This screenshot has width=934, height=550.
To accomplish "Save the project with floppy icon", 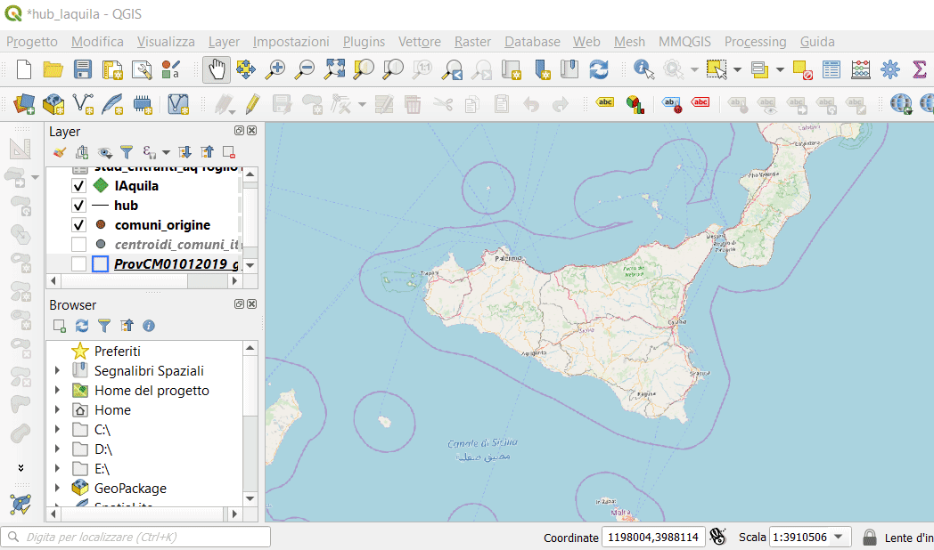I will [x=83, y=69].
